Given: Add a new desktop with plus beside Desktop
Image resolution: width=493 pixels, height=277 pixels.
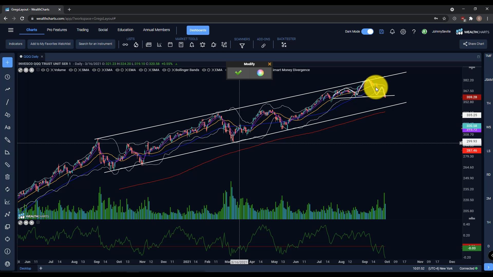Looking at the screenshot, I should pyautogui.click(x=41, y=268).
